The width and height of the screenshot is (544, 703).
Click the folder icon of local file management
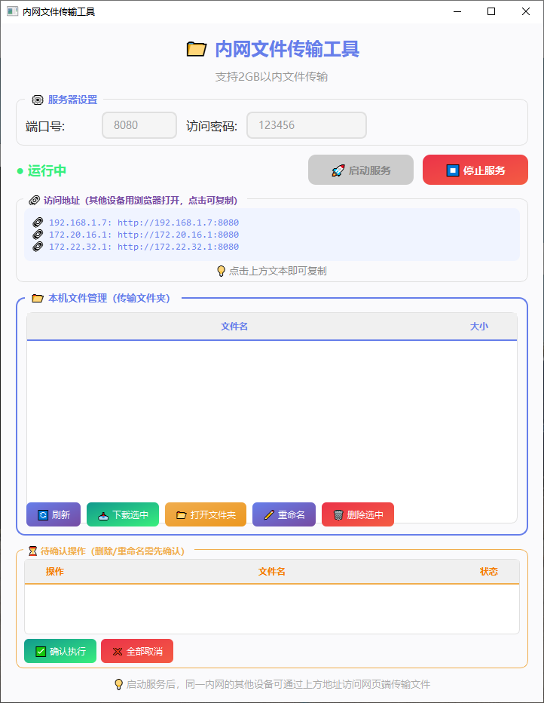[38, 298]
